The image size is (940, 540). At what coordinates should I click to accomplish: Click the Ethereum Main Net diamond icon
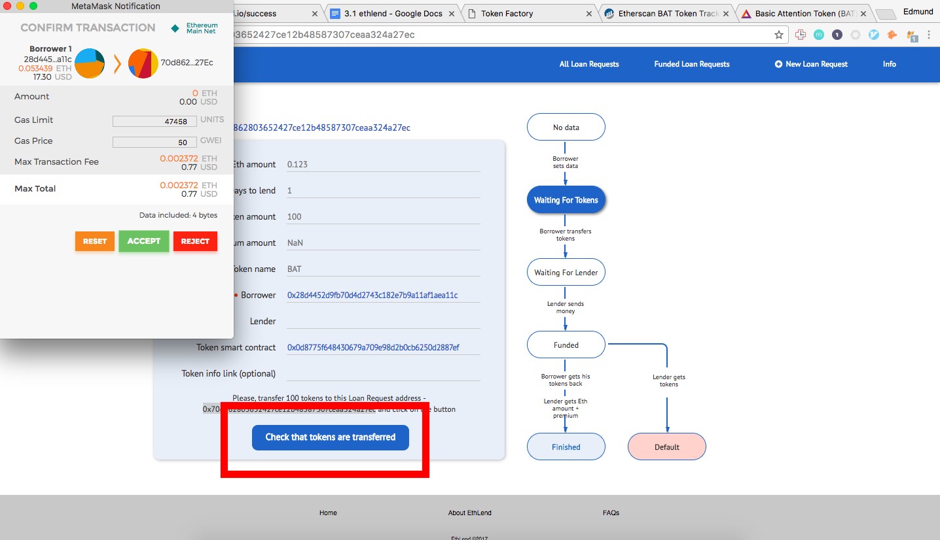[175, 28]
